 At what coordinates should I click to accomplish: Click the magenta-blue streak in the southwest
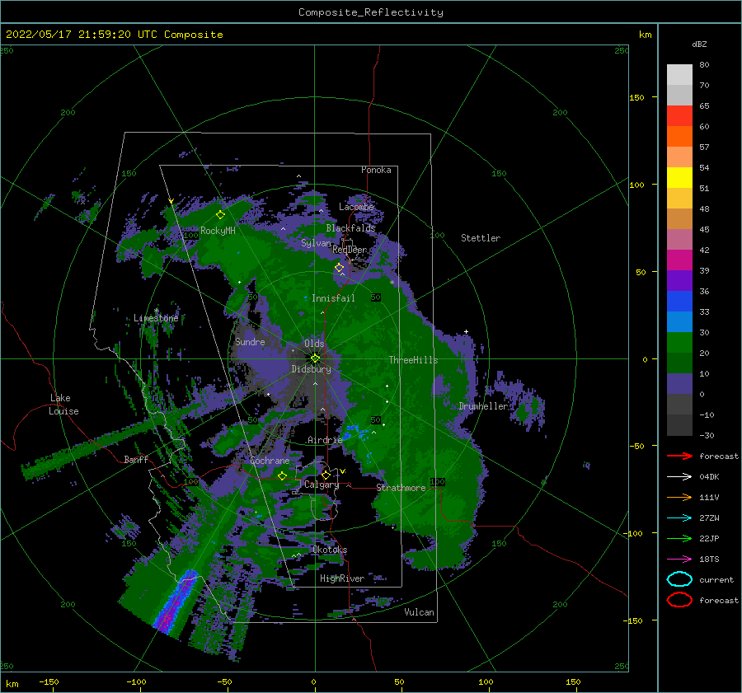176,602
